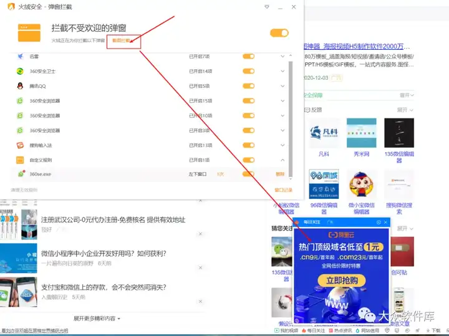The height and width of the screenshot is (336, 449).
Task: Toggle popup blocking for 360安全卫士
Action: tap(249, 71)
